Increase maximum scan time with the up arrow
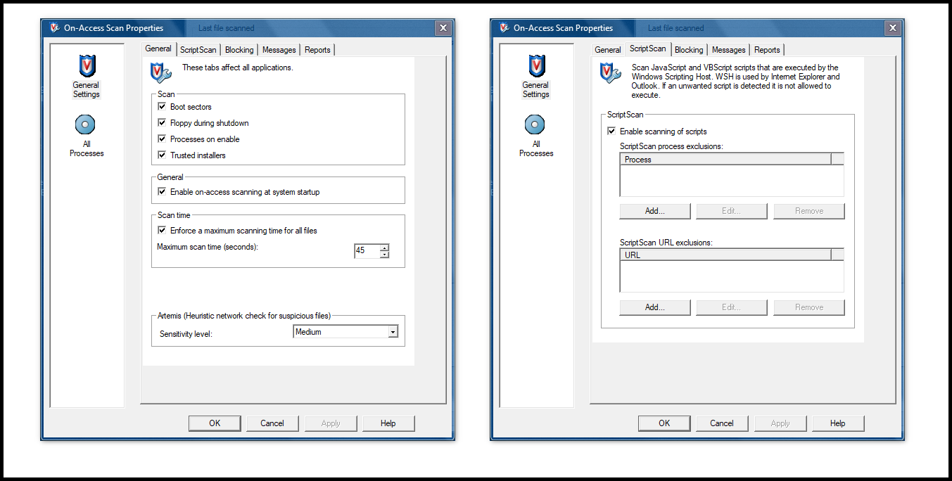Screen dimensions: 952x481 point(384,248)
